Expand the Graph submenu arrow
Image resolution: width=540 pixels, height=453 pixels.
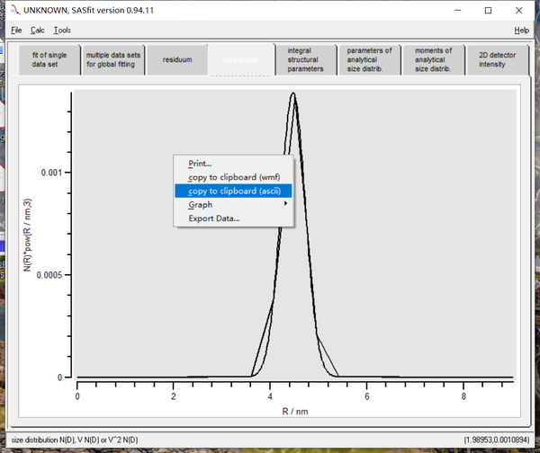285,204
